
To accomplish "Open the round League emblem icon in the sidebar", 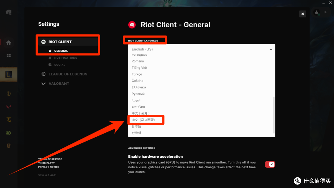I will (9, 93).
